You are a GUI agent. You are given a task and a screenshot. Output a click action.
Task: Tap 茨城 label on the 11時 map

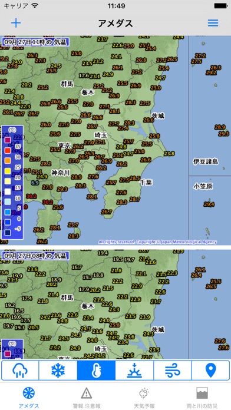(x=158, y=115)
